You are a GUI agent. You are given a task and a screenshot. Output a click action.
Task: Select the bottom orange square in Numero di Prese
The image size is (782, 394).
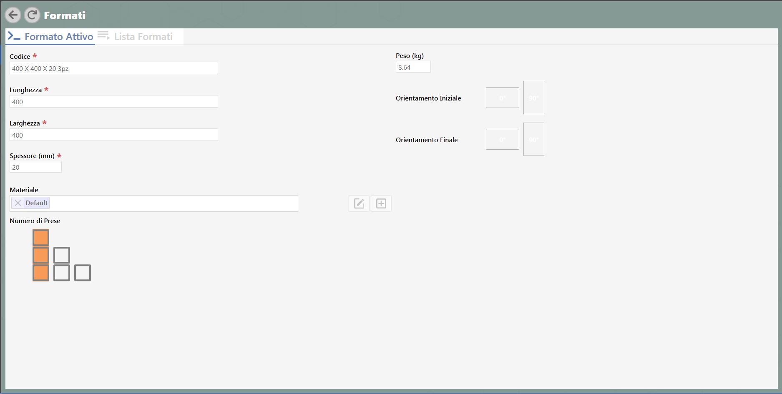tap(41, 273)
